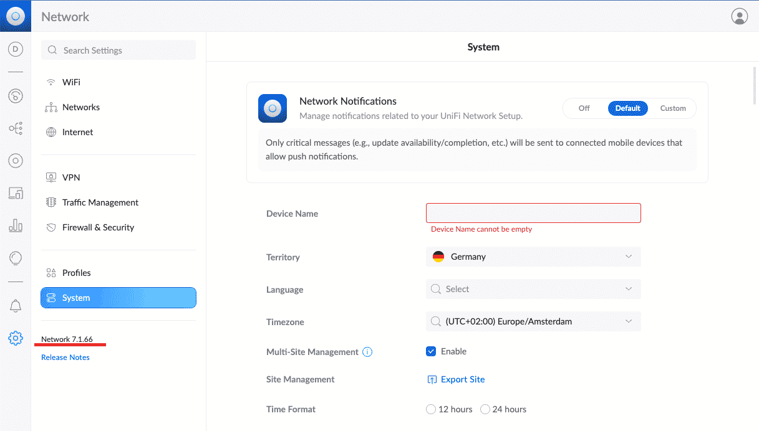The width and height of the screenshot is (759, 431).
Task: Click the info icon beside Multi-Site Management
Action: pyautogui.click(x=367, y=352)
